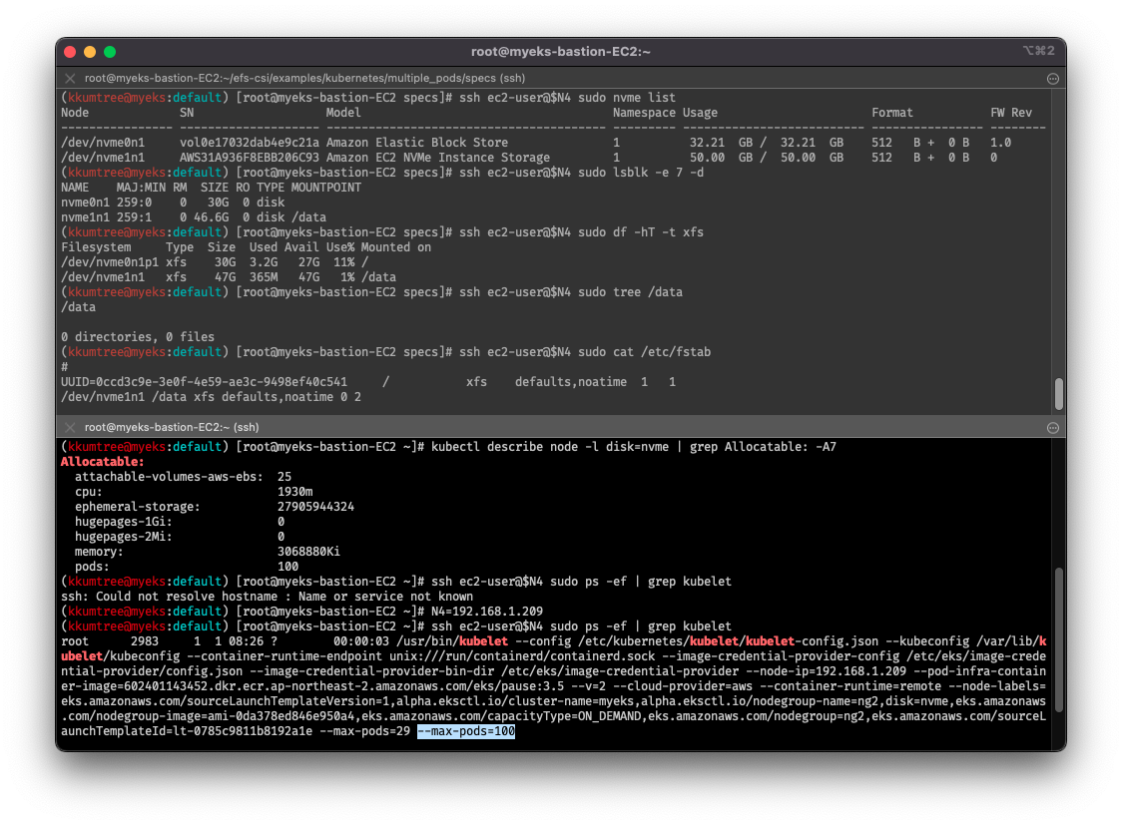1122x825 pixels.
Task: Click the Namespace column header
Action: [644, 113]
